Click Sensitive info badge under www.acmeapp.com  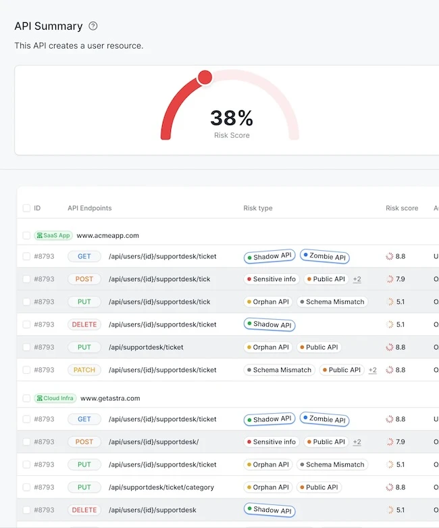271,279
